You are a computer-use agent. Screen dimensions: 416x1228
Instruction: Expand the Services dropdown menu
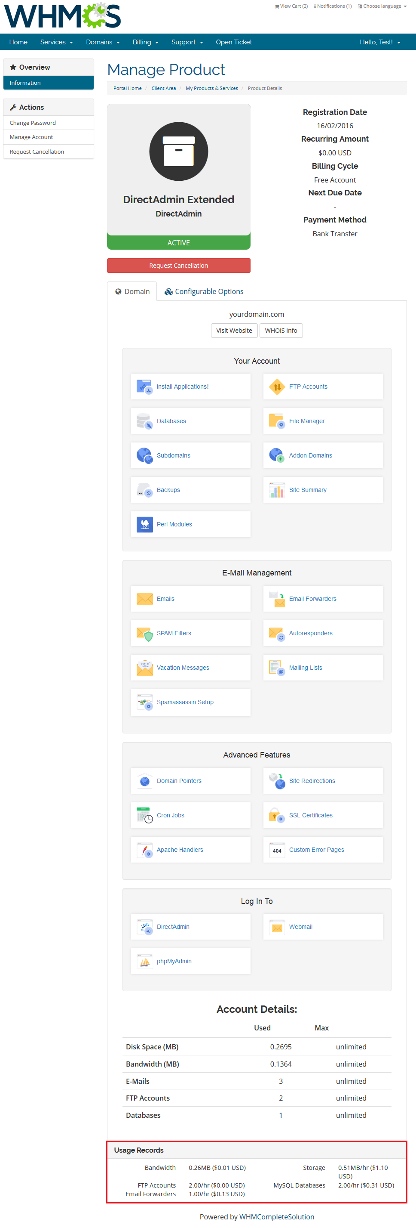point(56,42)
